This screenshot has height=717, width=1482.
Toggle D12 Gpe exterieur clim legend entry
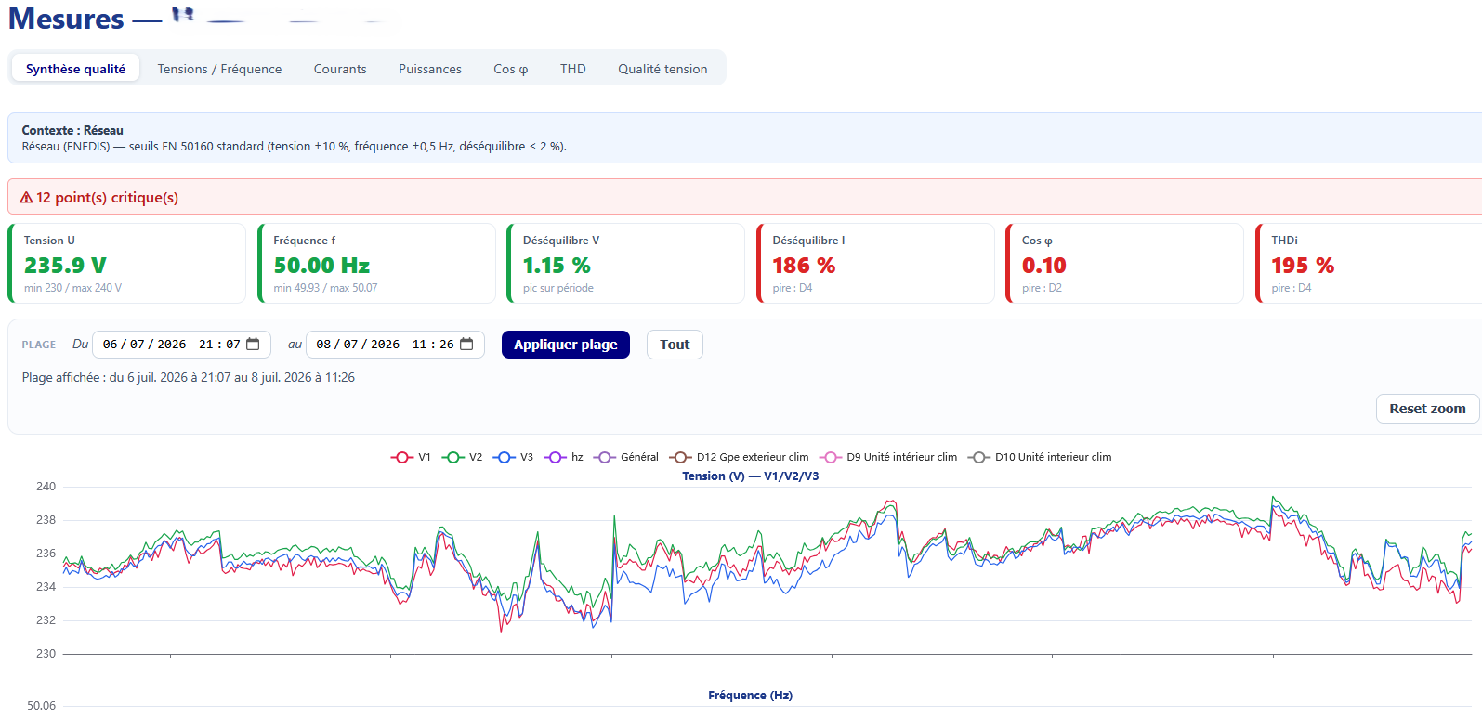click(739, 457)
